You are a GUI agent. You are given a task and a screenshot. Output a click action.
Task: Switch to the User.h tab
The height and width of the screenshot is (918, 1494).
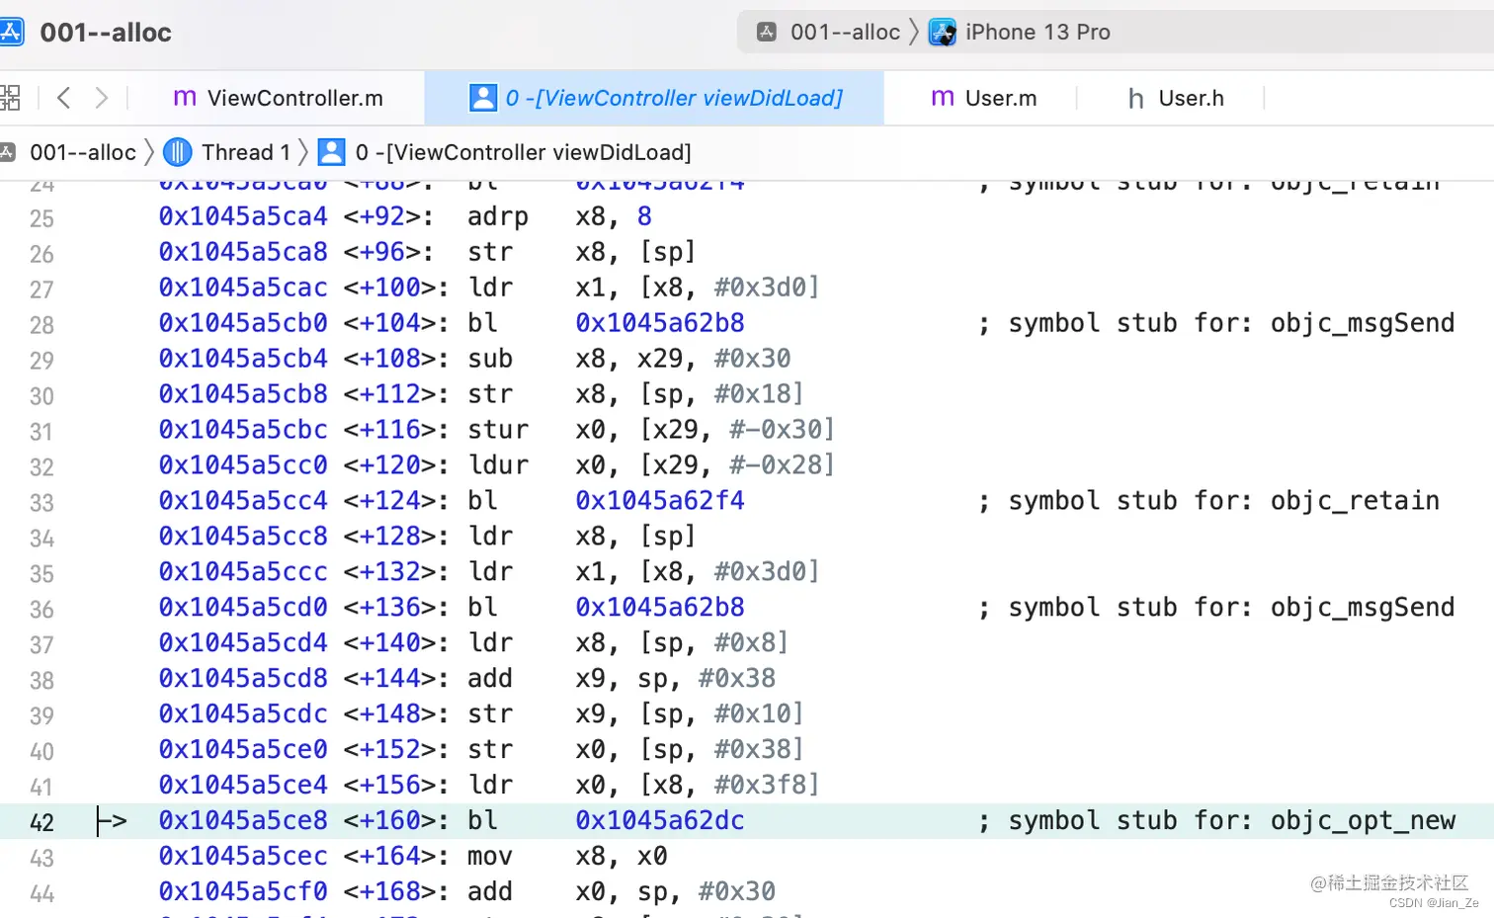point(1176,98)
